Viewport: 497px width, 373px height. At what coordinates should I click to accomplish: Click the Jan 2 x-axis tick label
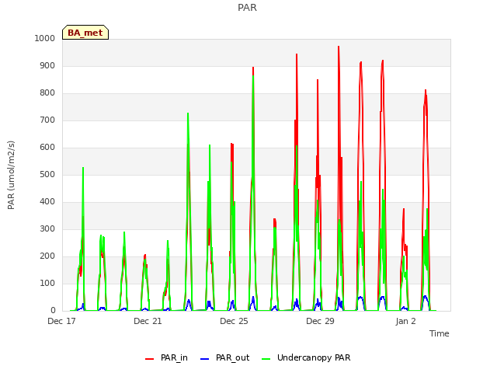pos(405,321)
